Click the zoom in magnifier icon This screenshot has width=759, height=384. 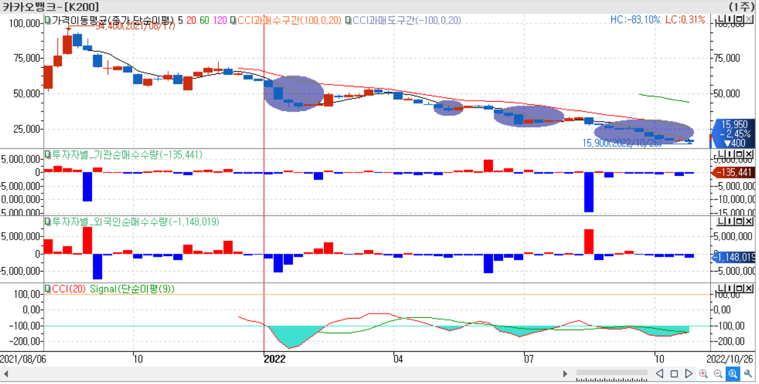pyautogui.click(x=703, y=374)
